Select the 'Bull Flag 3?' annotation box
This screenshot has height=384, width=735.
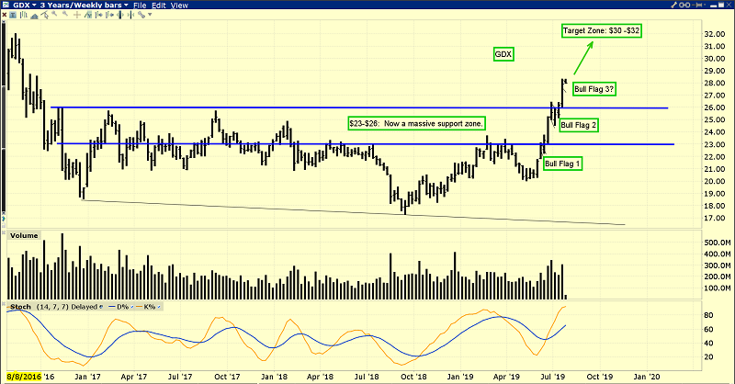coord(594,89)
